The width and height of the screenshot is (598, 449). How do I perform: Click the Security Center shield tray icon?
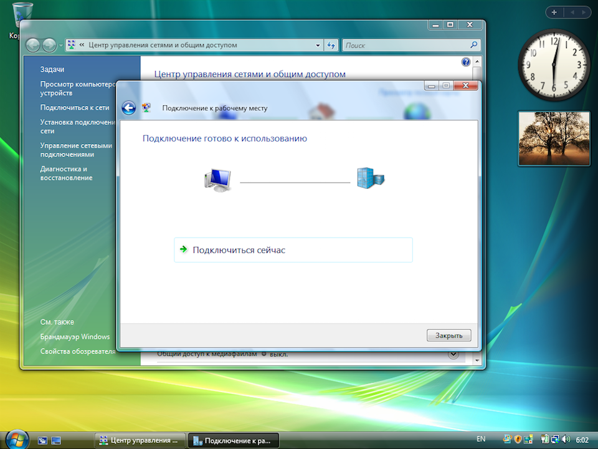[518, 440]
